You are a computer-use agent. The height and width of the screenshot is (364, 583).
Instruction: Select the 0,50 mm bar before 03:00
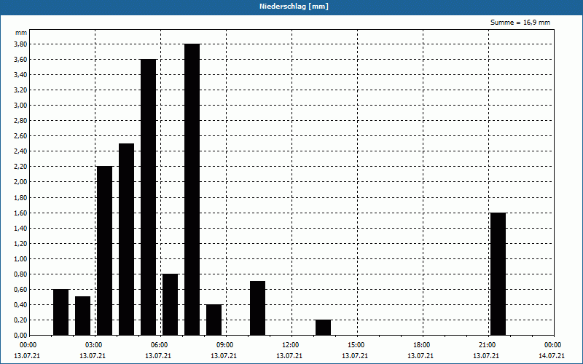click(x=82, y=316)
